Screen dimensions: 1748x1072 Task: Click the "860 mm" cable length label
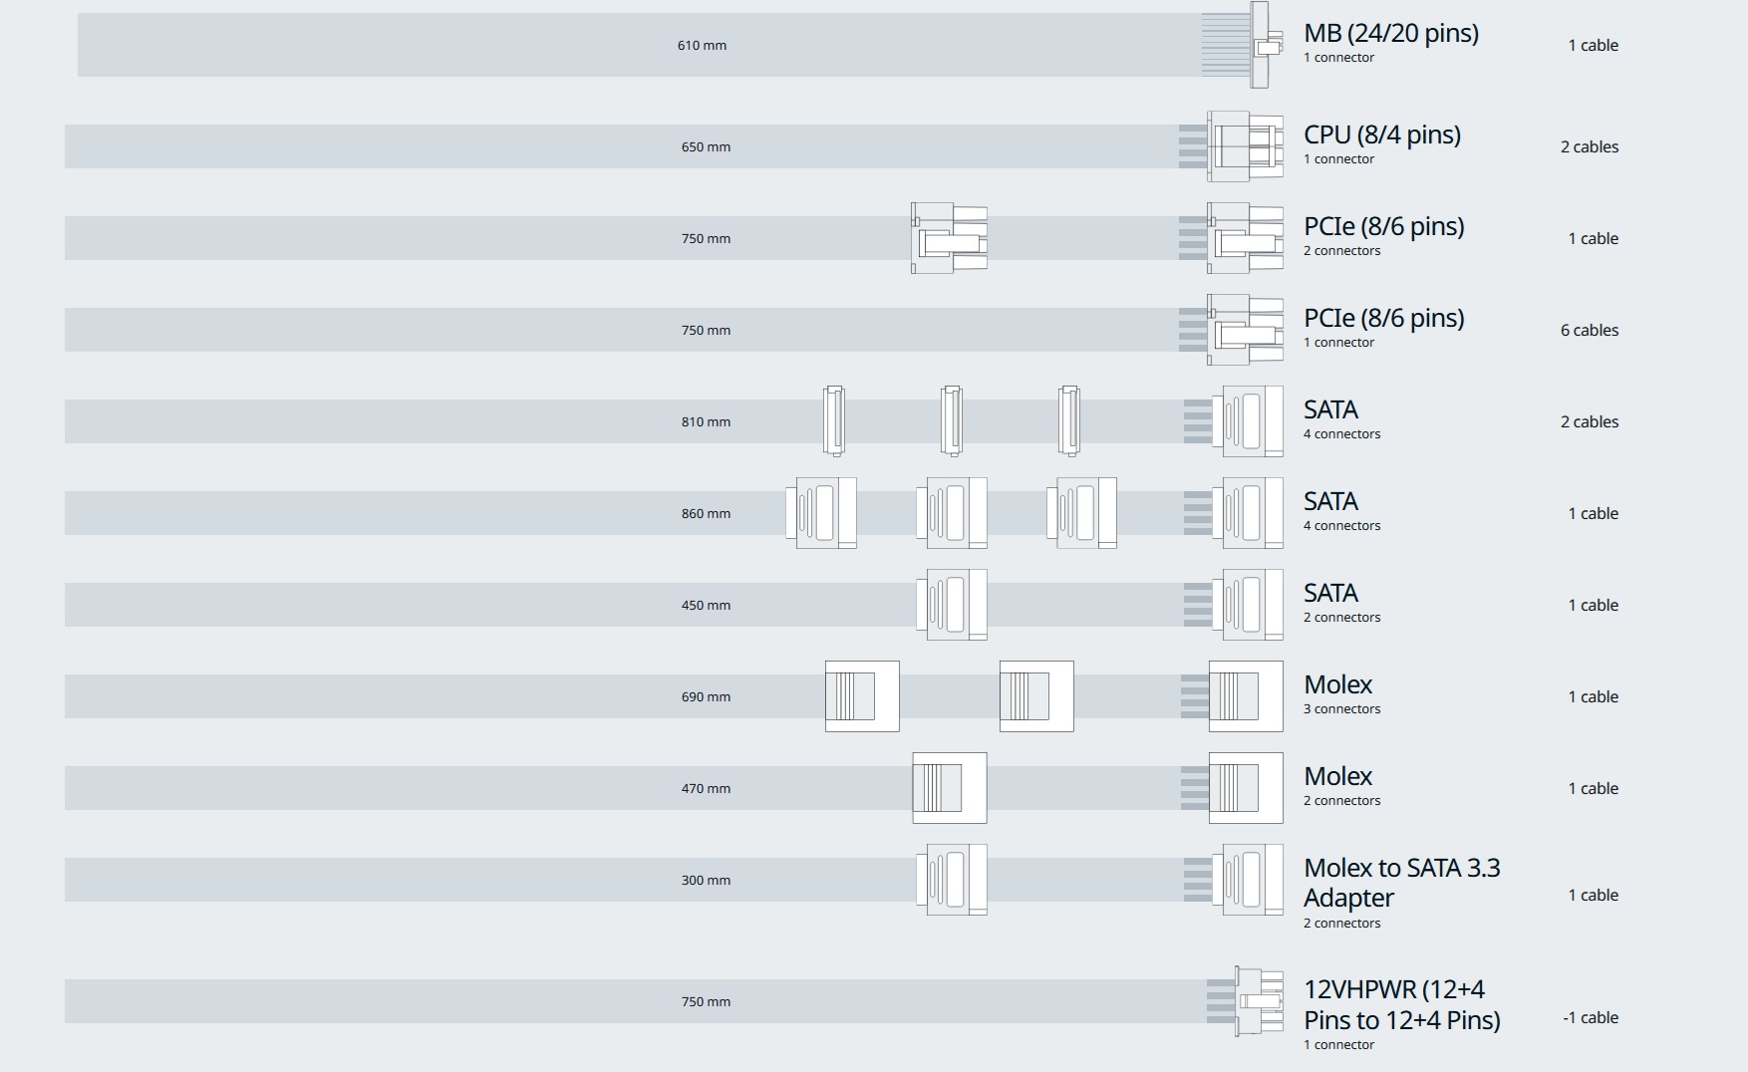(x=706, y=513)
